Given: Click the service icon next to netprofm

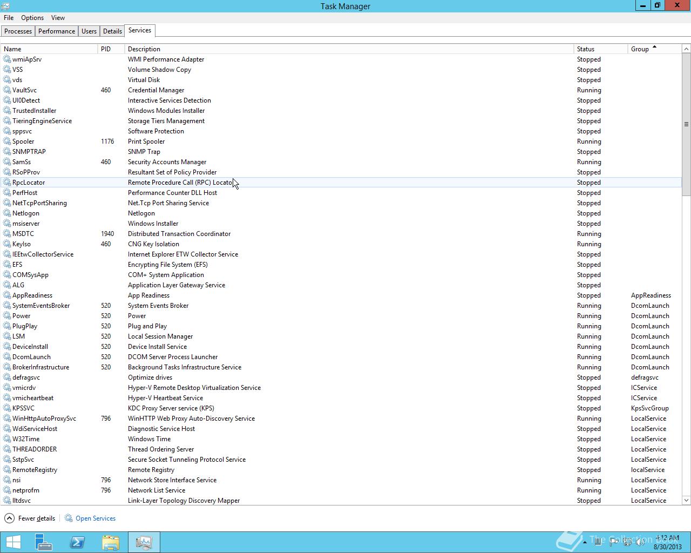Looking at the screenshot, I should click(x=7, y=490).
